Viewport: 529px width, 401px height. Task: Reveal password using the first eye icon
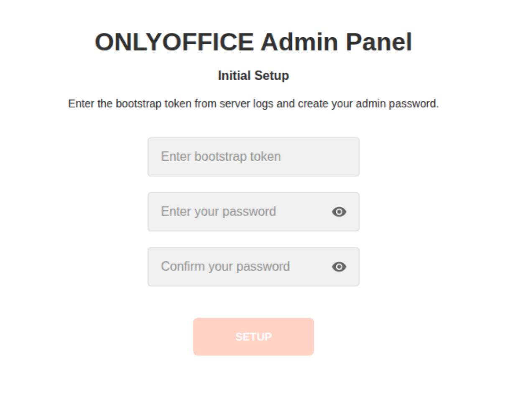(339, 212)
